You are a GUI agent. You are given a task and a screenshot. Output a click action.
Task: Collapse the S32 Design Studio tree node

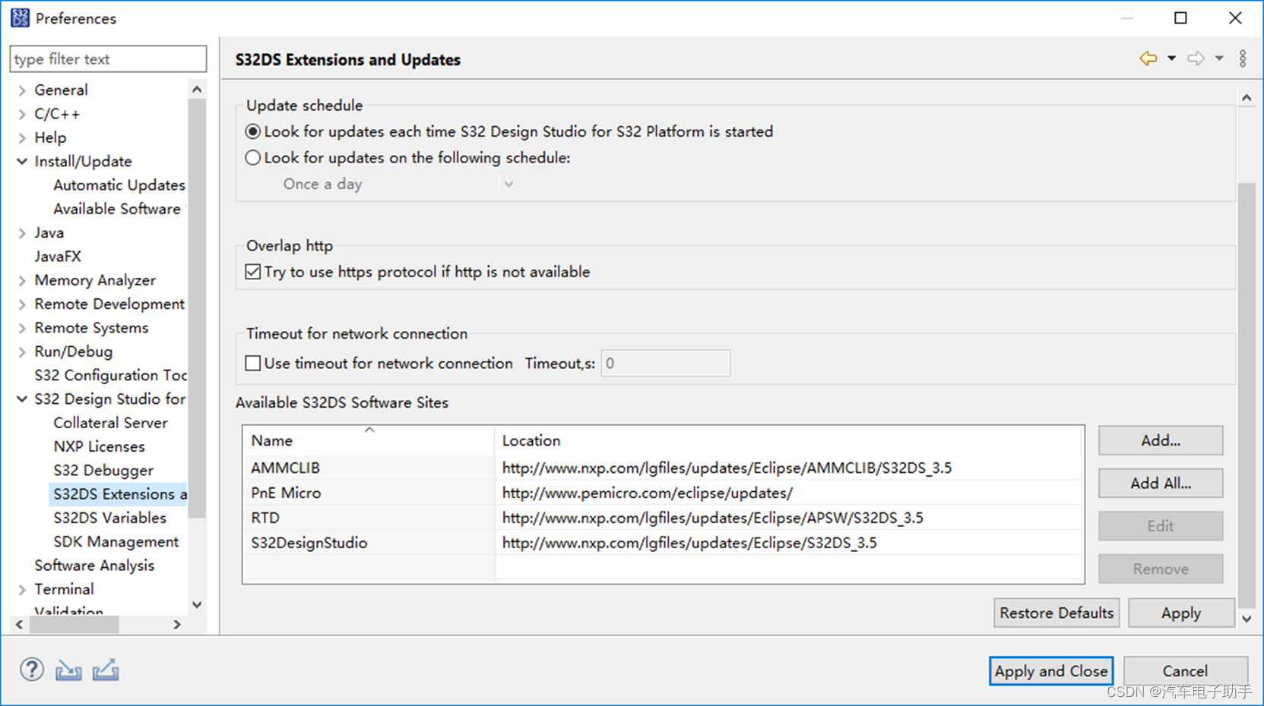(x=22, y=399)
